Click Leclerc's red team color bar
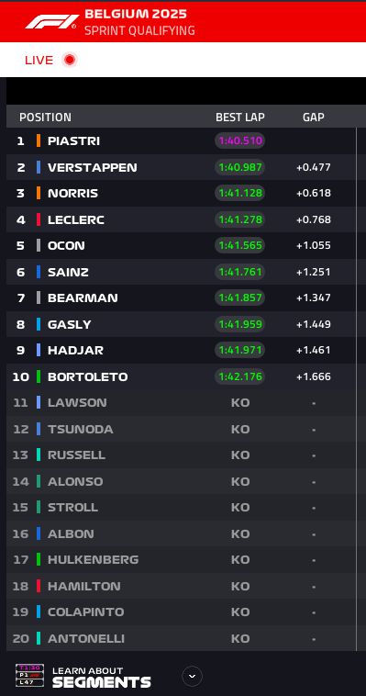This screenshot has width=366, height=696. coord(39,219)
